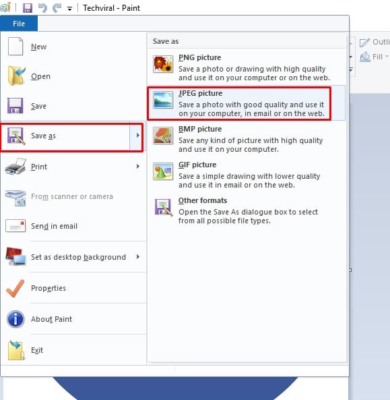Image resolution: width=390 pixels, height=400 pixels.
Task: Choose PNG picture save format
Action: point(247,67)
